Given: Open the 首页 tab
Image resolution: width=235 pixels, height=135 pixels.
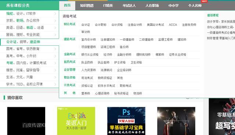Looking at the screenshot, I should tap(67, 5).
